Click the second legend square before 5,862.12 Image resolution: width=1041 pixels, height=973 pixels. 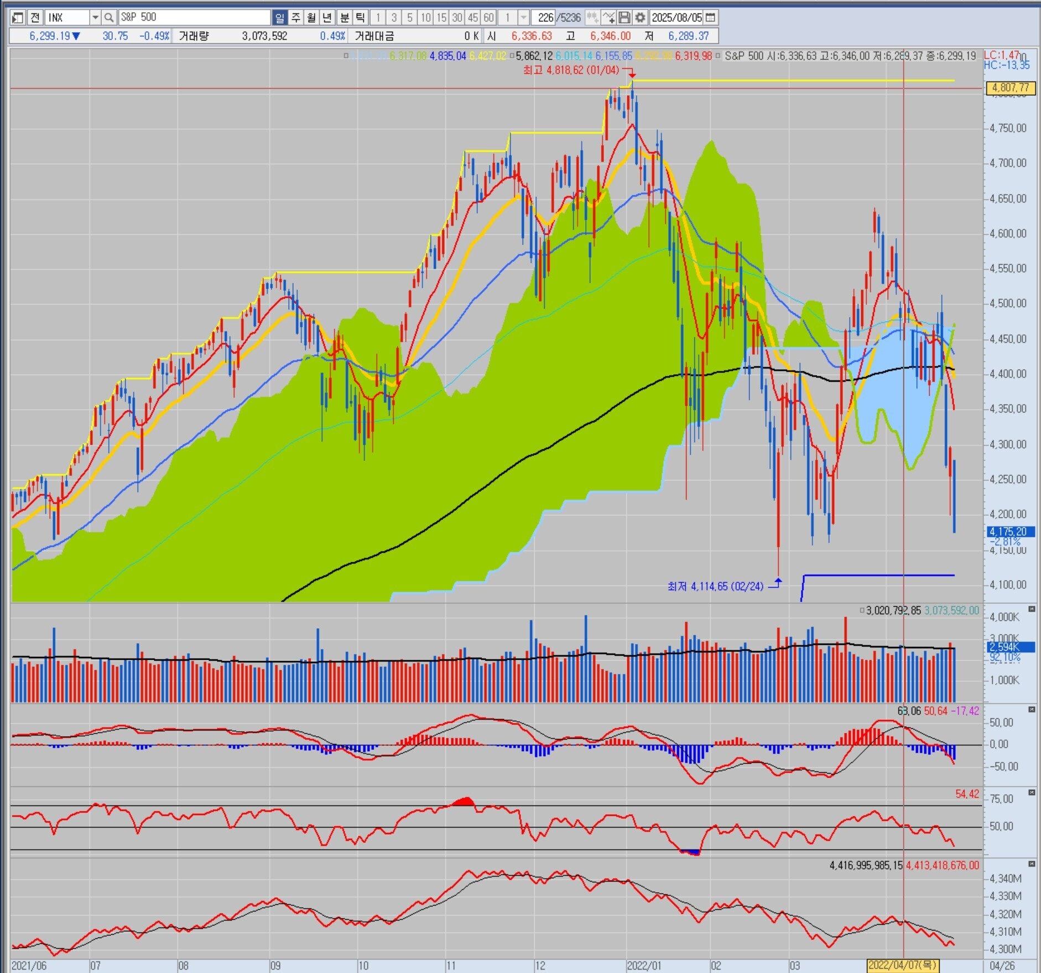[512, 56]
